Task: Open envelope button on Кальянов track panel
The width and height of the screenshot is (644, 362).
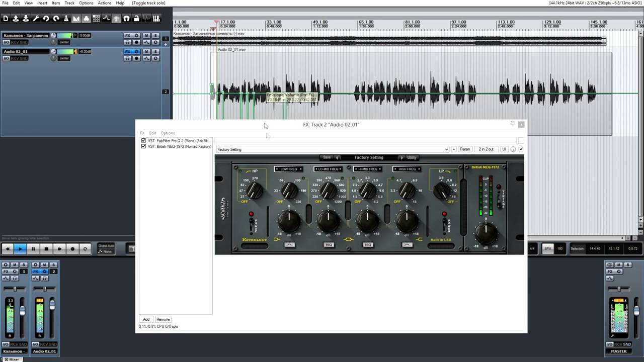Action: click(x=146, y=42)
